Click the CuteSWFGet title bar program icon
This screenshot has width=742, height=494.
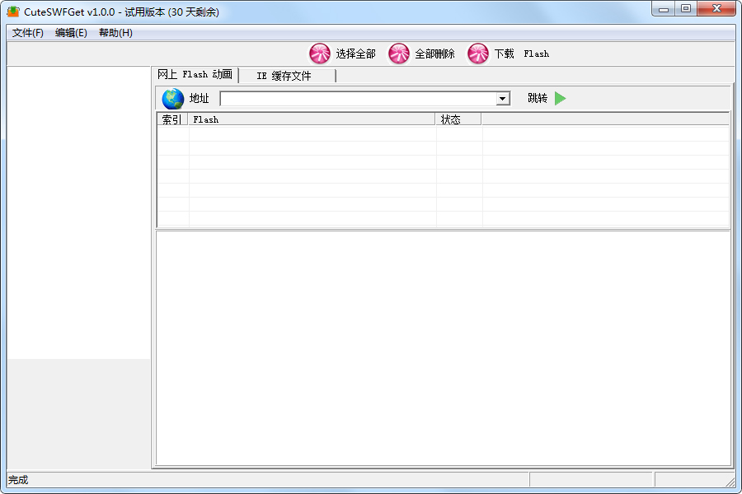coord(12,9)
